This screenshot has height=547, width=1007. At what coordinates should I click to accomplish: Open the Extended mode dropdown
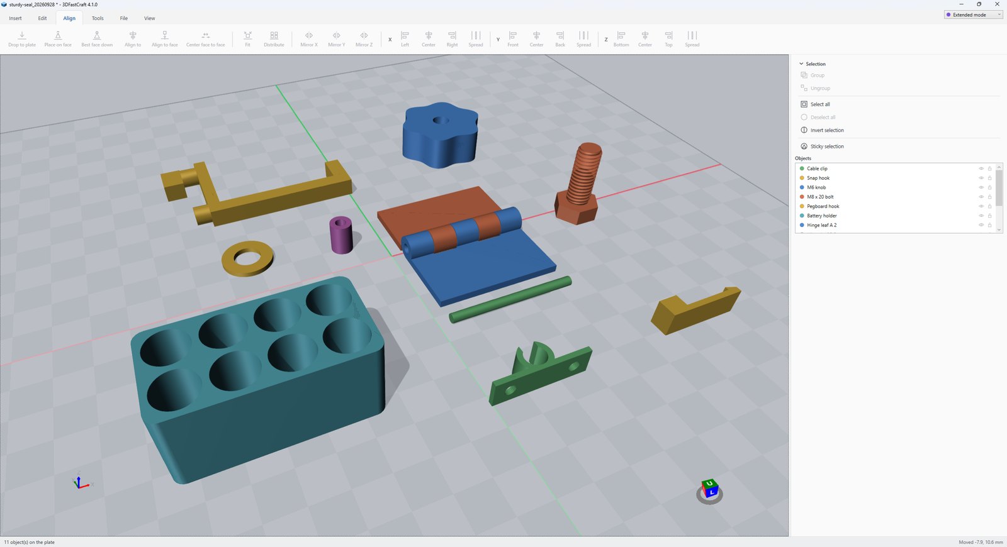click(x=973, y=14)
